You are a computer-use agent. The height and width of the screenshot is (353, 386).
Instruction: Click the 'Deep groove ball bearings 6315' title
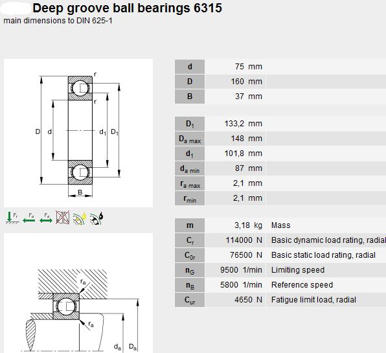pos(128,8)
